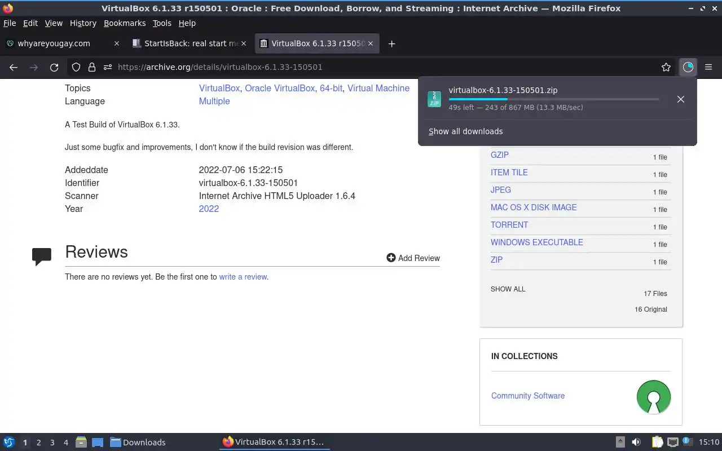Open the VirtualBox topic link

point(219,88)
